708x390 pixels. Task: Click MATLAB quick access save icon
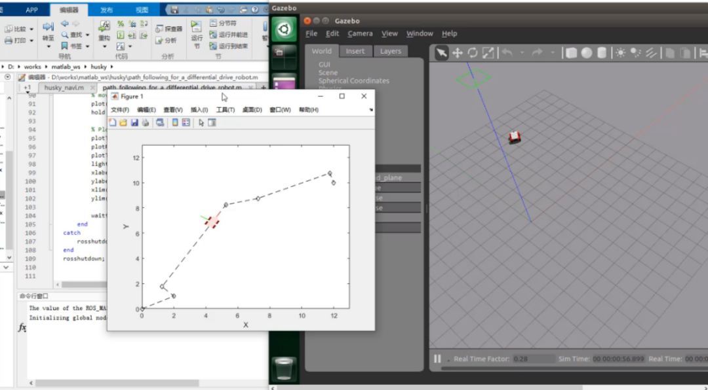tap(175, 10)
